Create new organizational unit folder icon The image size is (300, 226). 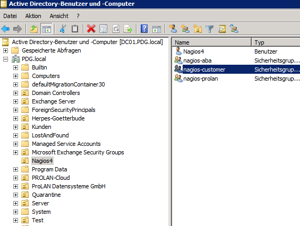pyautogui.click(x=198, y=29)
